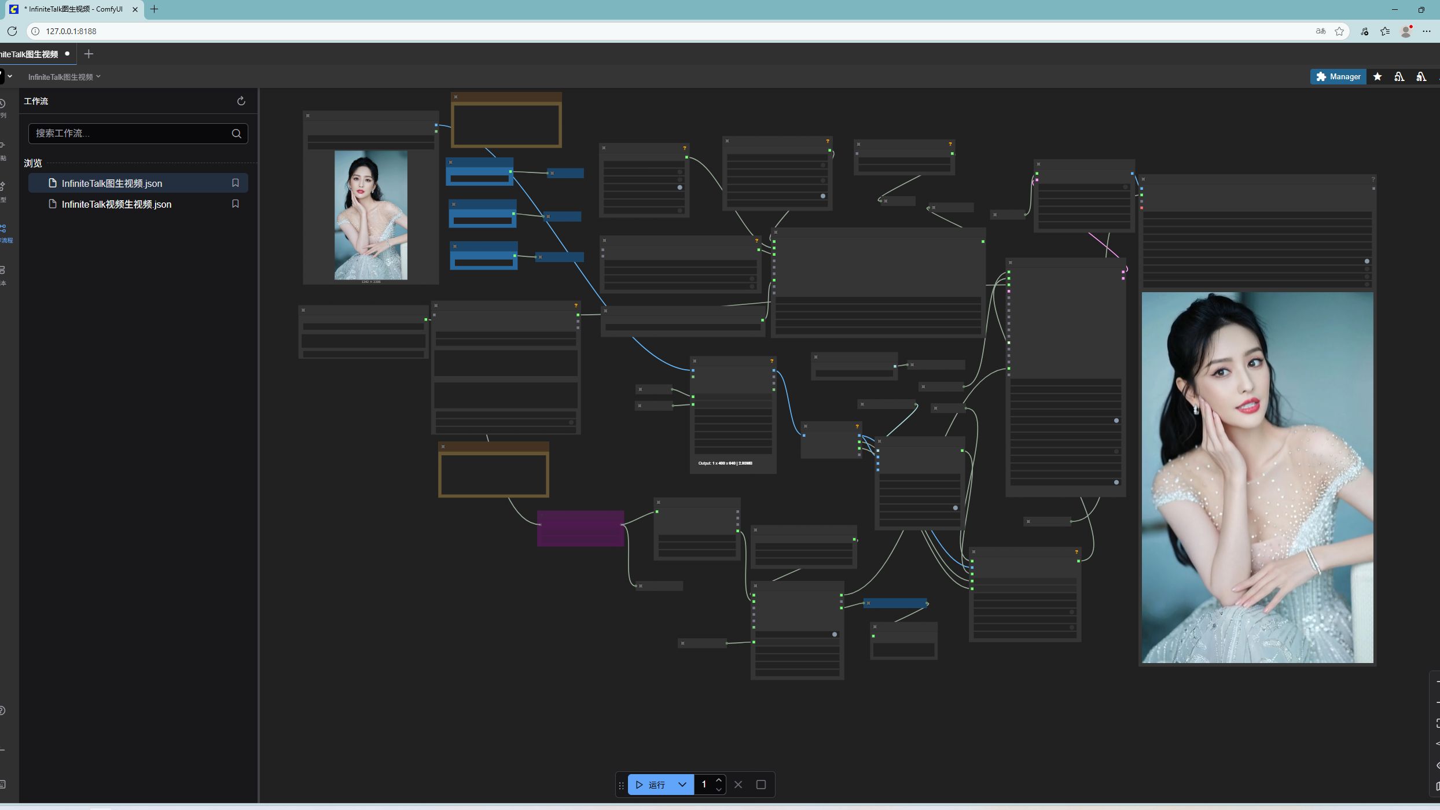Screen dimensions: 1440x810
Task: Click the source portrait image in load node
Action: (371, 215)
